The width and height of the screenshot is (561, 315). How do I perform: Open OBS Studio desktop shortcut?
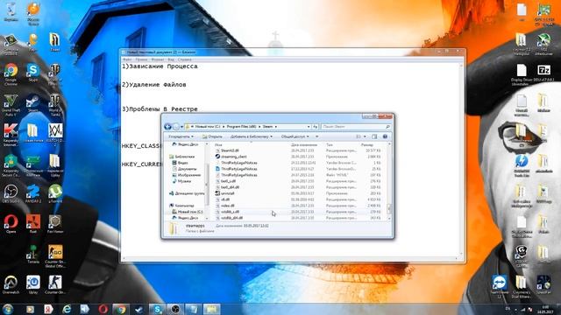coord(11,193)
